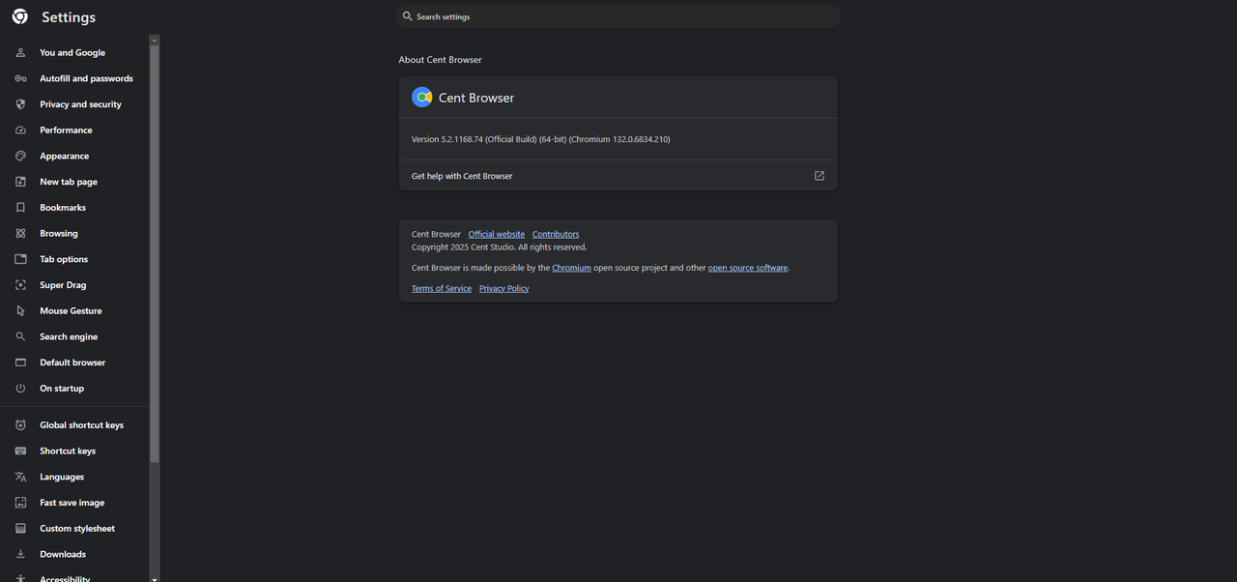The height and width of the screenshot is (582, 1237).
Task: Click the Browsing section icon
Action: 20,233
